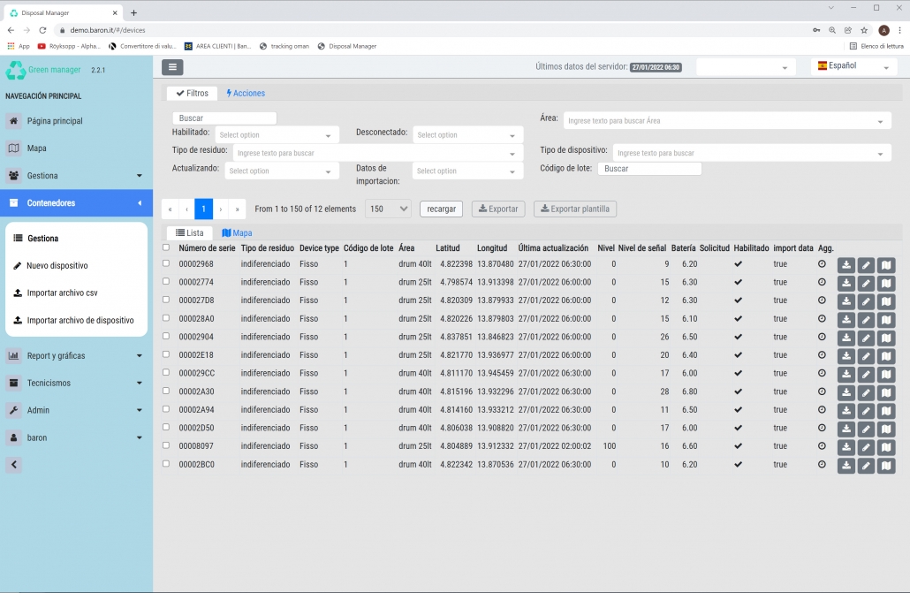This screenshot has height=593, width=910.
Task: Select the Lista view tab
Action: coord(190,233)
